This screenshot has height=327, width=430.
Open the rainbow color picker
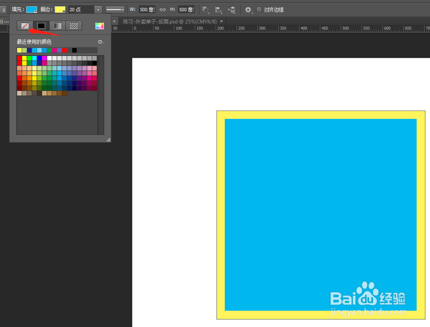pos(100,26)
